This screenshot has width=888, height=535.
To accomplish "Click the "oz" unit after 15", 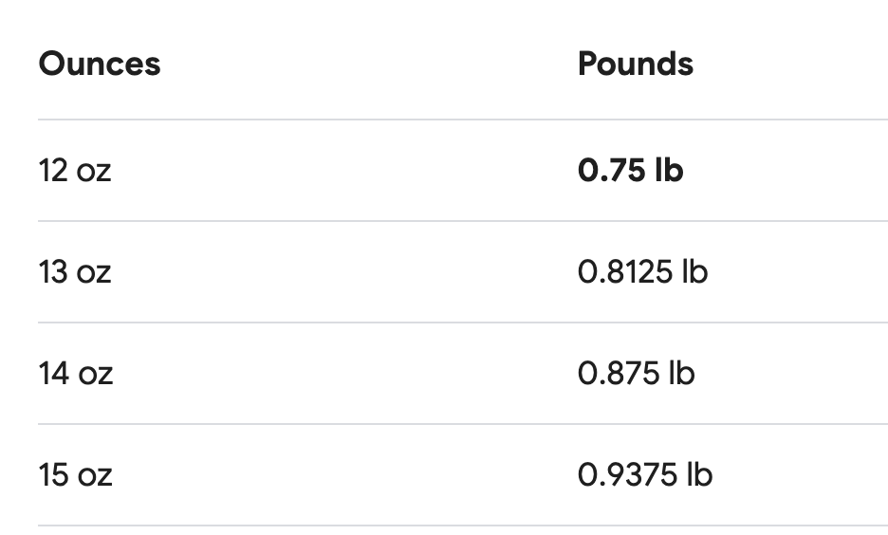I will coord(95,476).
